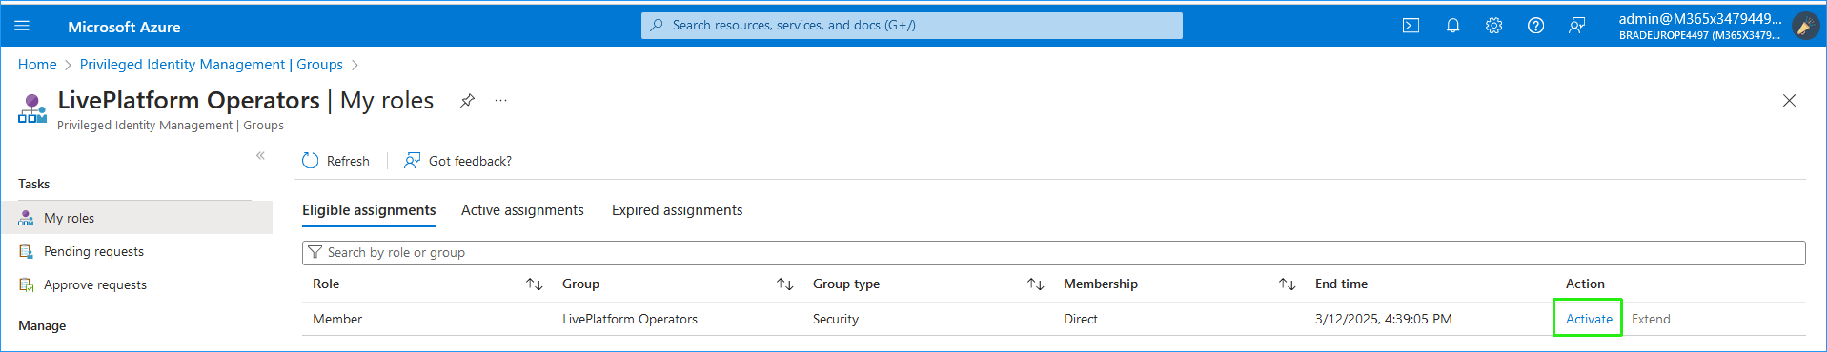Pin the LivePlatform Operators blade
The width and height of the screenshot is (1827, 352).
pyautogui.click(x=467, y=100)
